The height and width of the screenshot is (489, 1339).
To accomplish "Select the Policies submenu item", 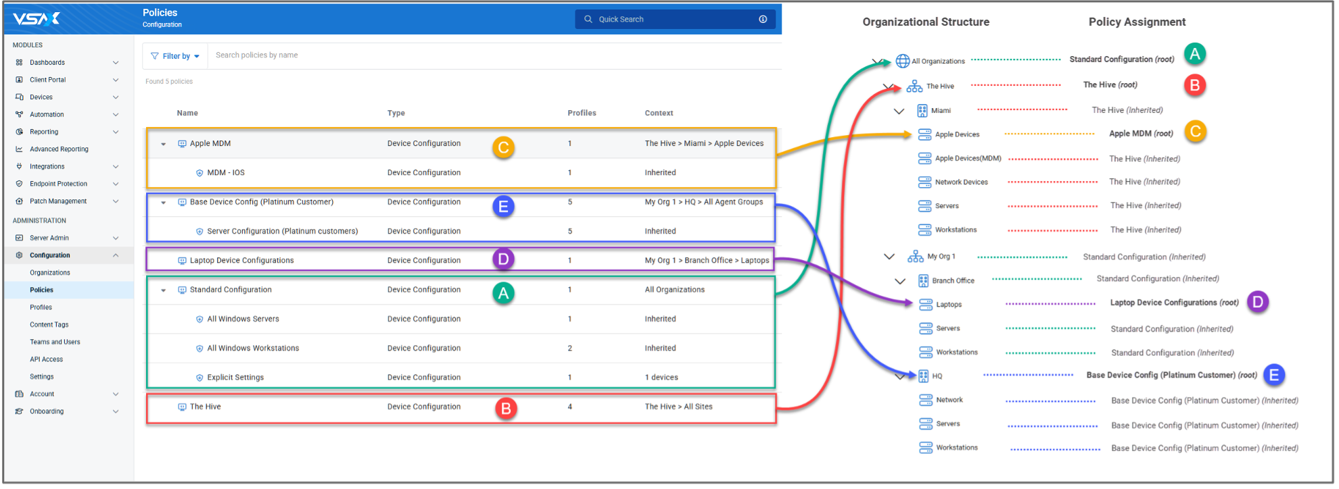I will (41, 290).
